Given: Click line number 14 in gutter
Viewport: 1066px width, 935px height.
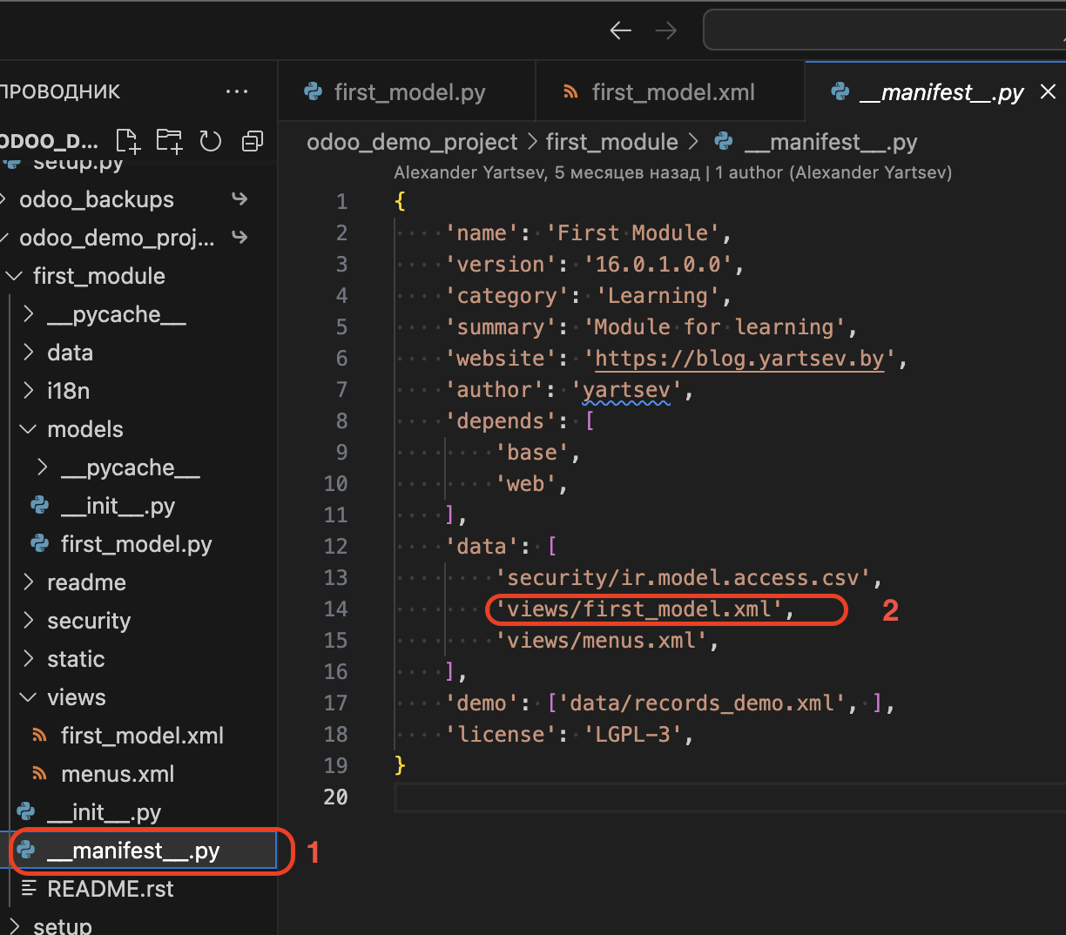Looking at the screenshot, I should click(336, 609).
